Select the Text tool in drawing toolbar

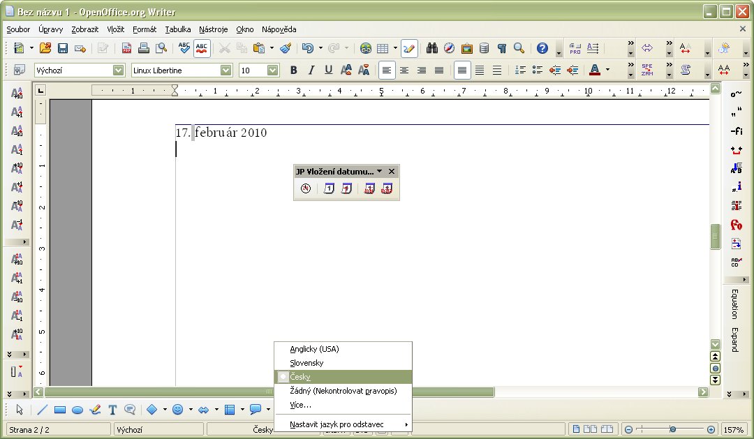tap(112, 410)
